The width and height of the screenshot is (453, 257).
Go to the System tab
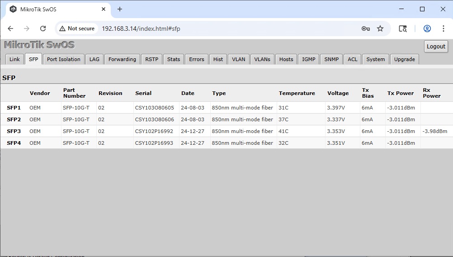[x=376, y=59]
